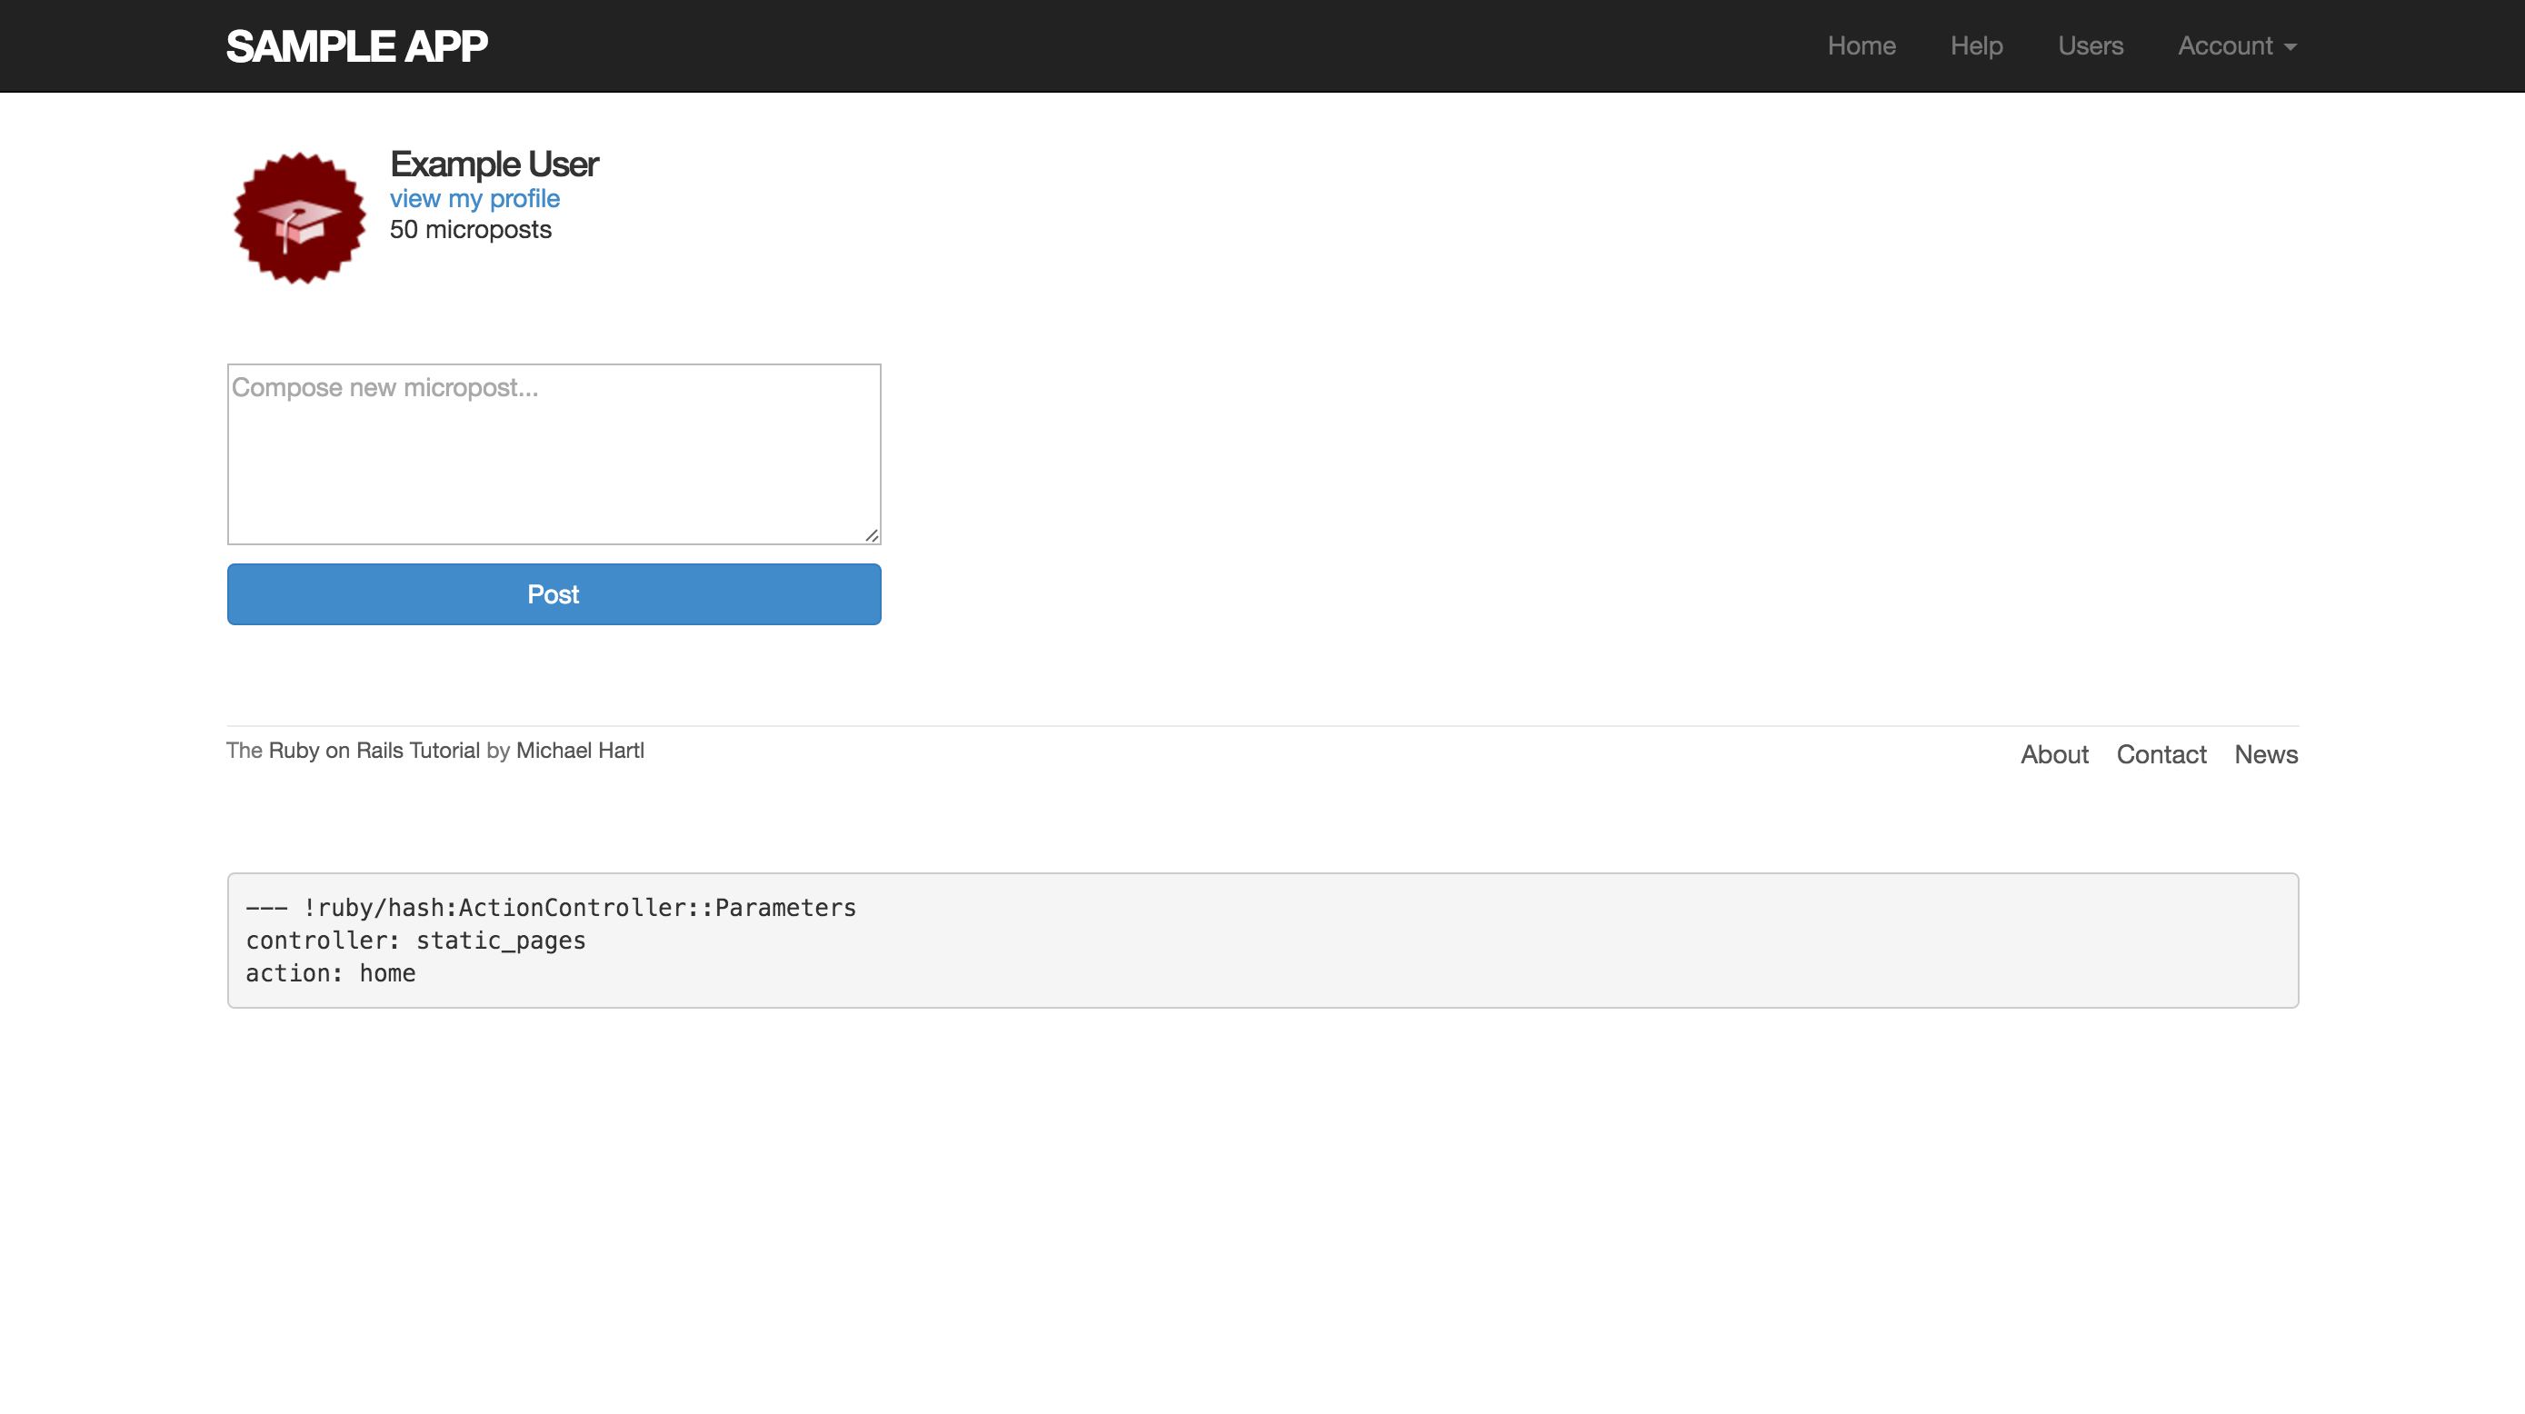The width and height of the screenshot is (2525, 1414).
Task: Open the Users navigation item
Action: click(x=2090, y=46)
